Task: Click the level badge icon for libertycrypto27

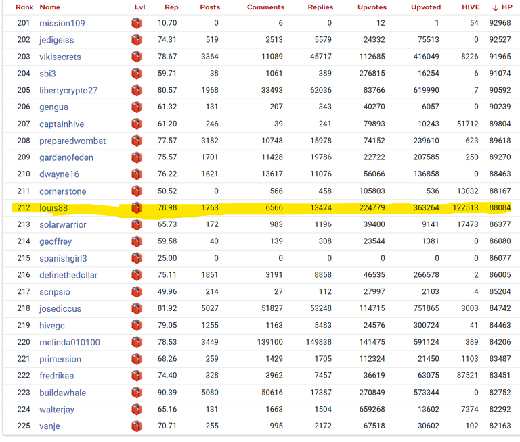Action: pyautogui.click(x=137, y=91)
